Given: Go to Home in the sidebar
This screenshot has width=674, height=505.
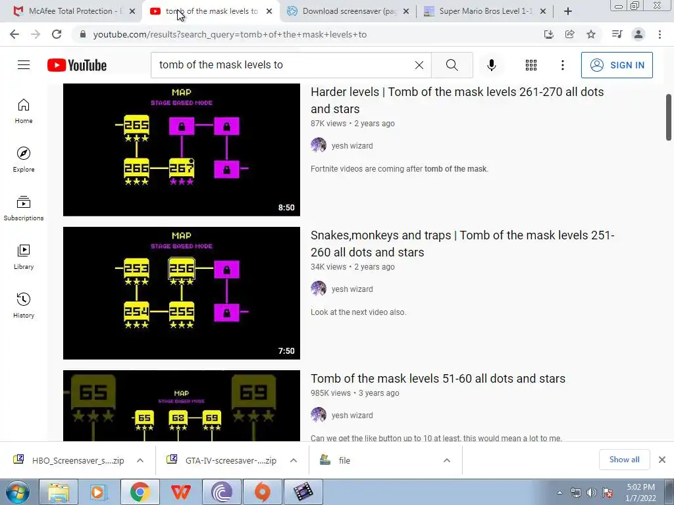Looking at the screenshot, I should tap(24, 111).
